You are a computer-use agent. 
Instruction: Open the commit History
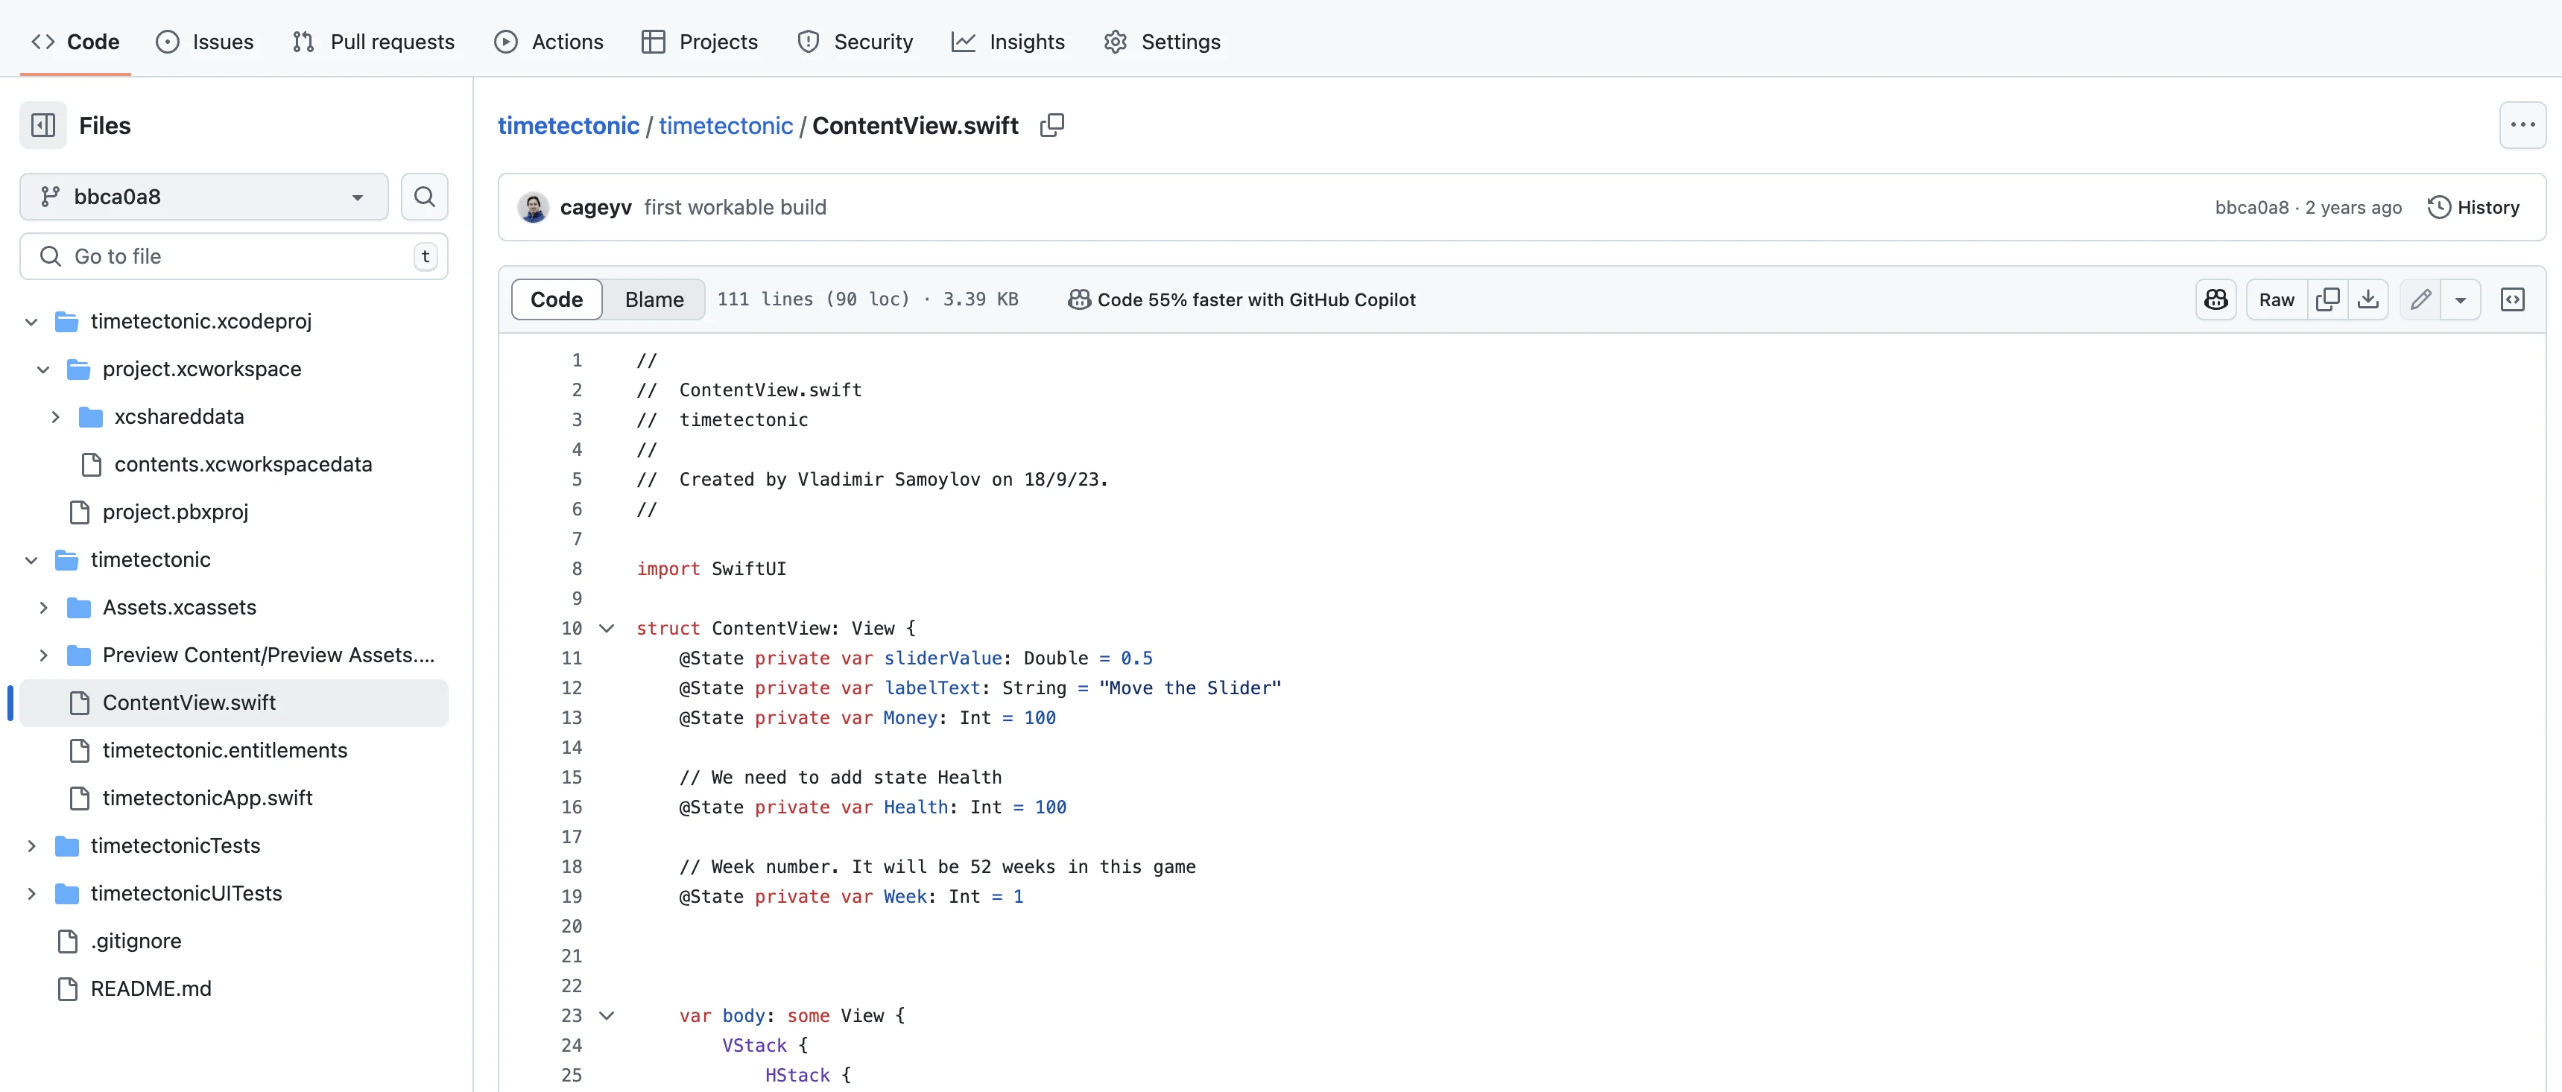pyautogui.click(x=2476, y=207)
